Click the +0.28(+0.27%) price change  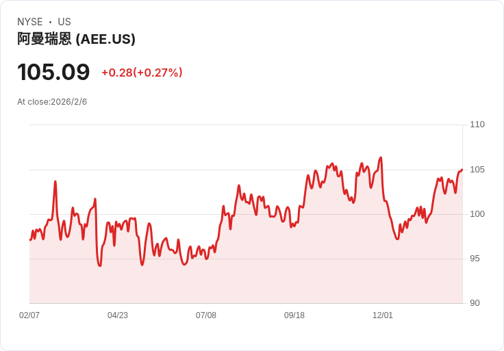tap(142, 73)
